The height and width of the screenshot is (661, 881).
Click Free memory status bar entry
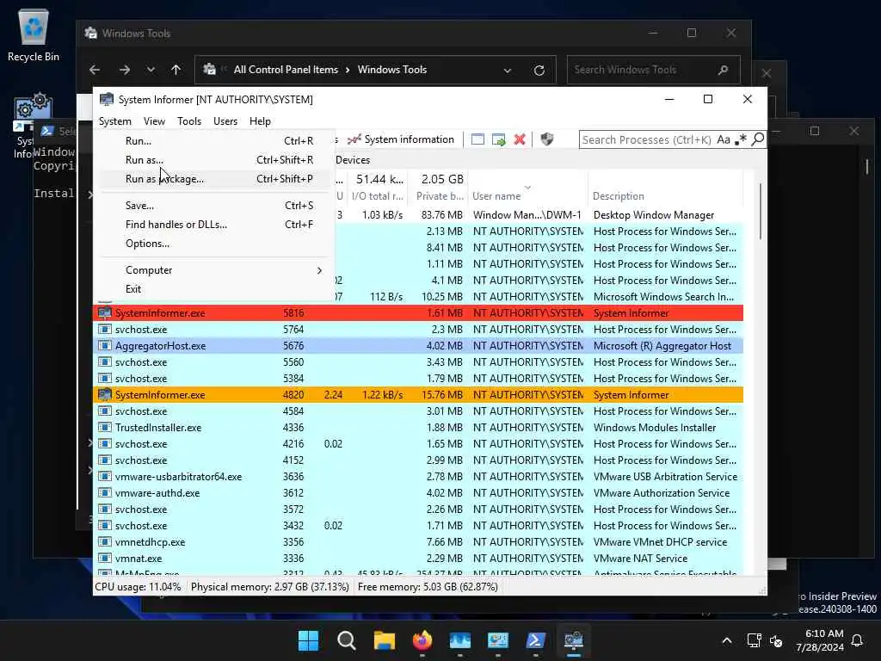(x=428, y=587)
